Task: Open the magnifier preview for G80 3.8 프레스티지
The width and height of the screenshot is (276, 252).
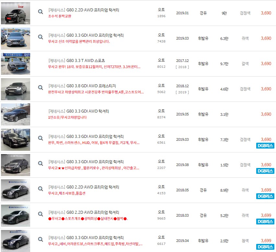Action: pyautogui.click(x=41, y=88)
